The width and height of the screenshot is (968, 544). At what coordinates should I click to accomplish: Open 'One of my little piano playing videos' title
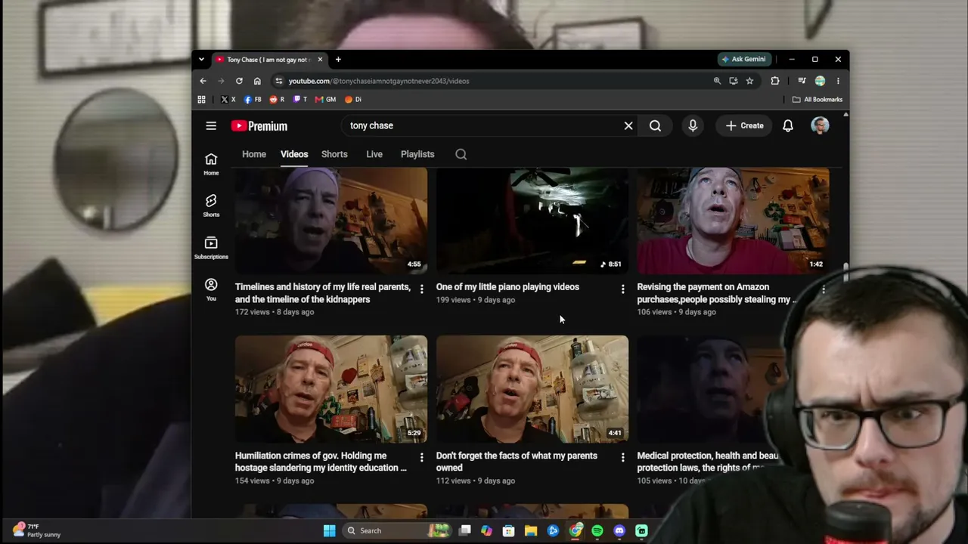point(507,287)
